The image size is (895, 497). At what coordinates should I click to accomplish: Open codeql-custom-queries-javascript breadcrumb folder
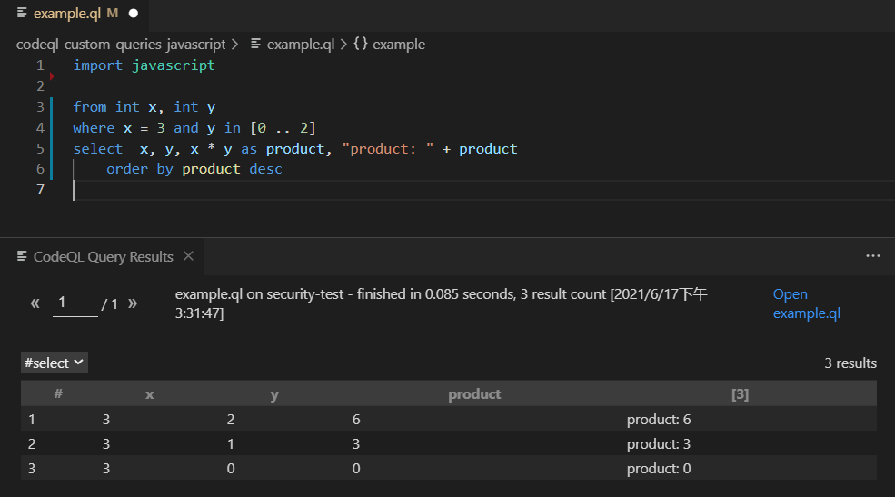[x=121, y=44]
